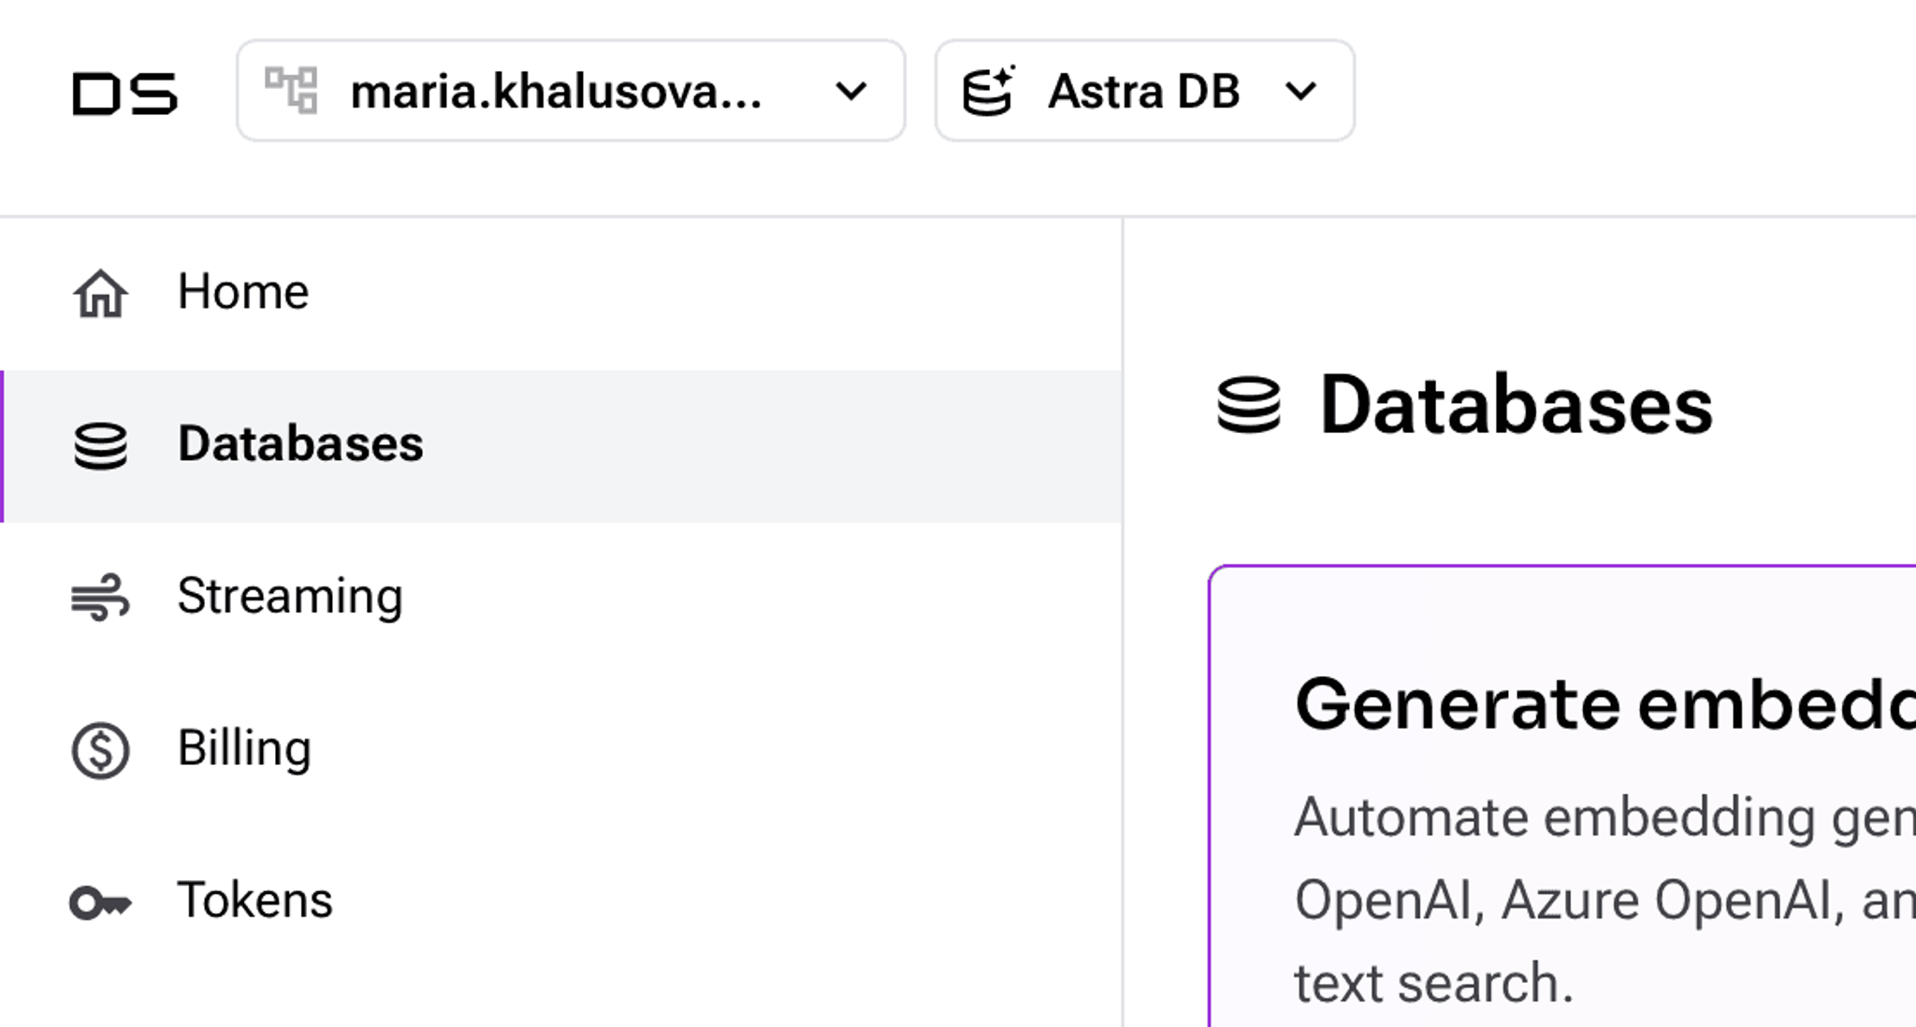
Task: Open the maria.khalusova organization dropdown
Action: [x=571, y=91]
